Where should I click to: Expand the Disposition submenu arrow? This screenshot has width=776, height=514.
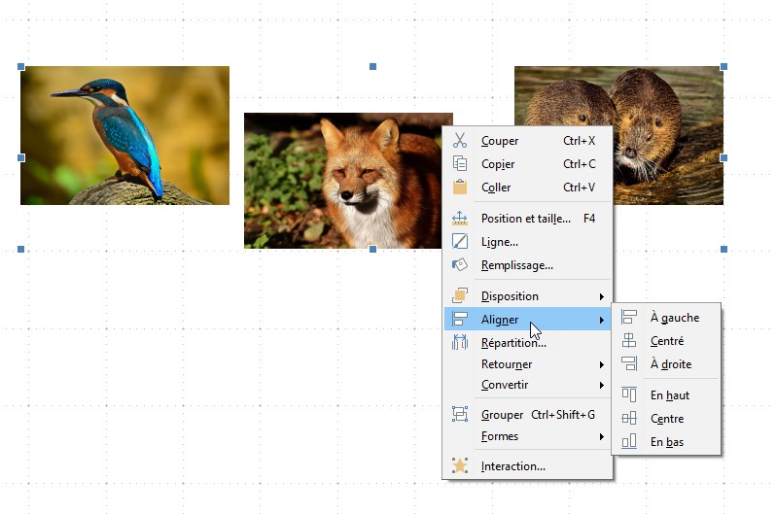[601, 296]
